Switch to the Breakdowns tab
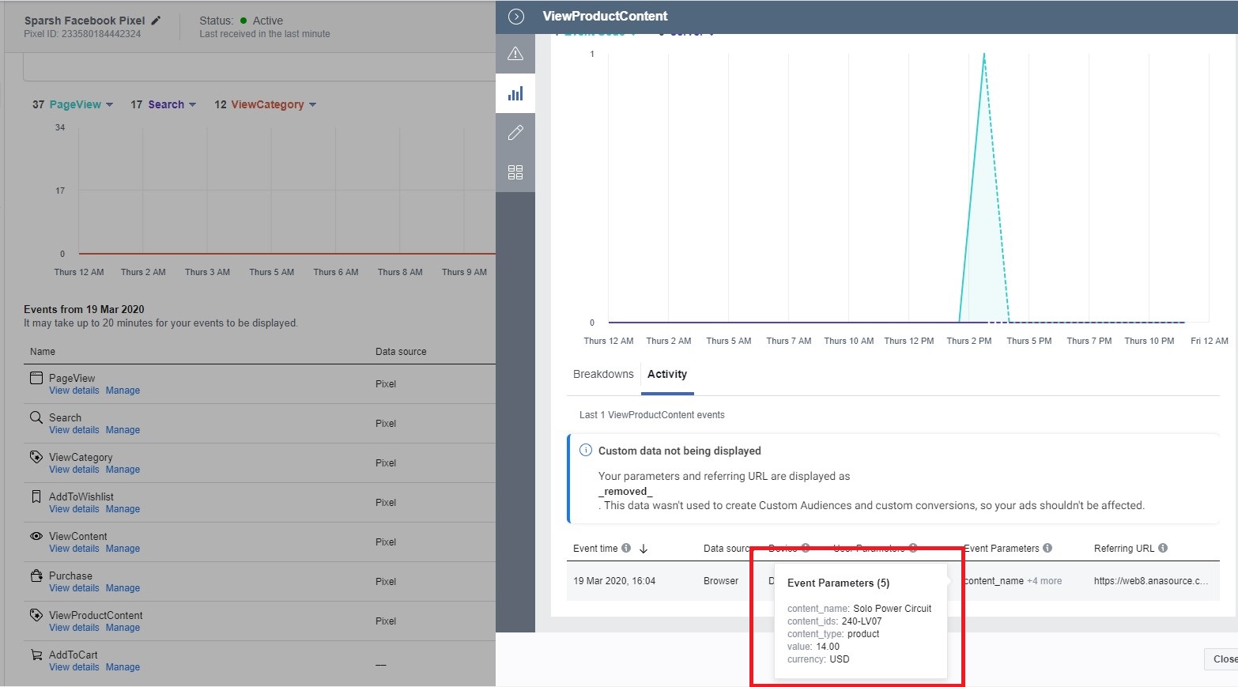Screen dimensions: 1238x687 (603, 374)
